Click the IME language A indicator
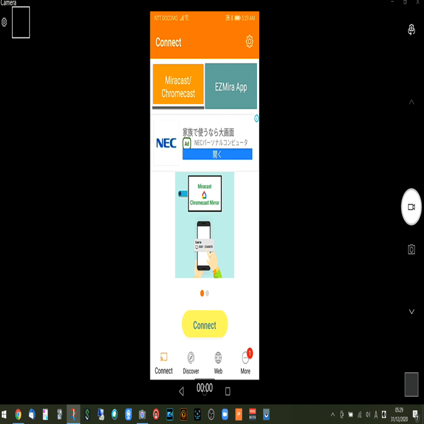 pyautogui.click(x=376, y=414)
